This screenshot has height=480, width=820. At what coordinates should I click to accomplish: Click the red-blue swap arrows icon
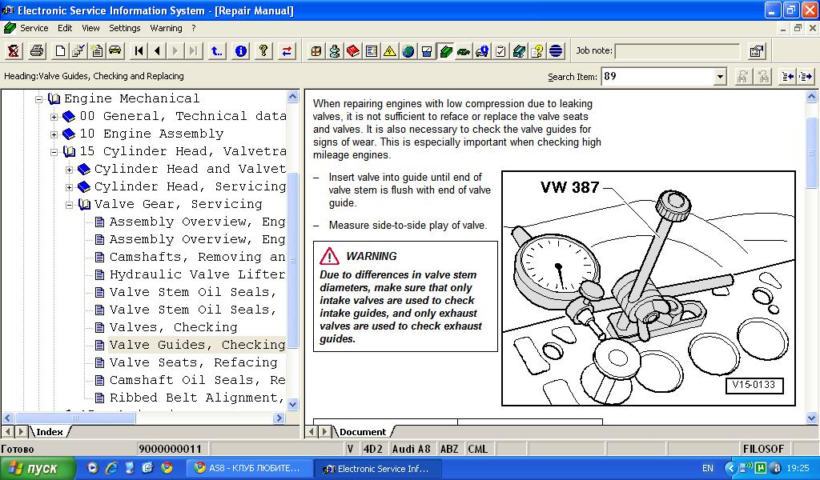click(286, 51)
